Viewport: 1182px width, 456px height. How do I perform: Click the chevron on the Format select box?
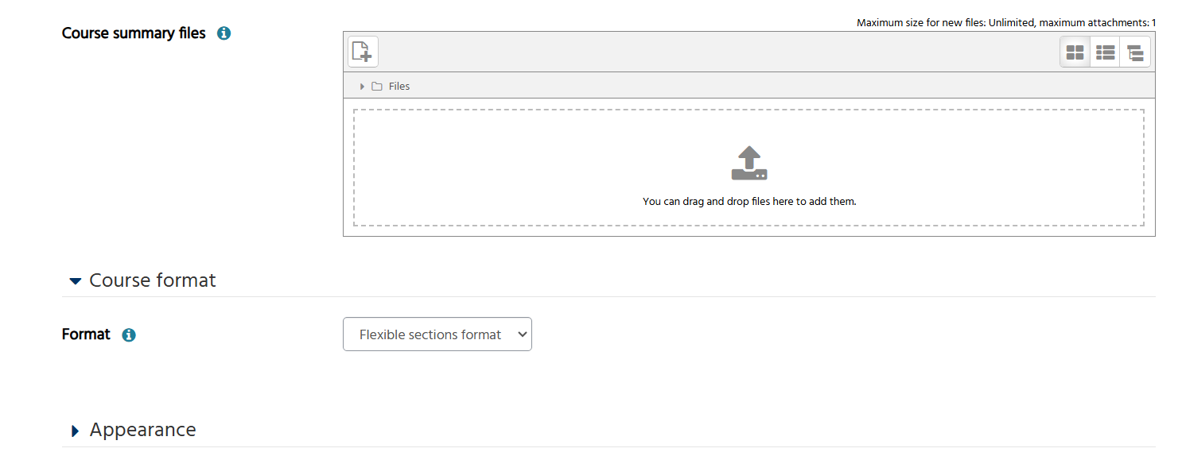(523, 334)
